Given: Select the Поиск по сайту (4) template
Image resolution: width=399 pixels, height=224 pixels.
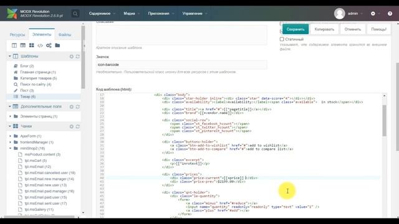Looking at the screenshot, I should pyautogui.click(x=36, y=85).
